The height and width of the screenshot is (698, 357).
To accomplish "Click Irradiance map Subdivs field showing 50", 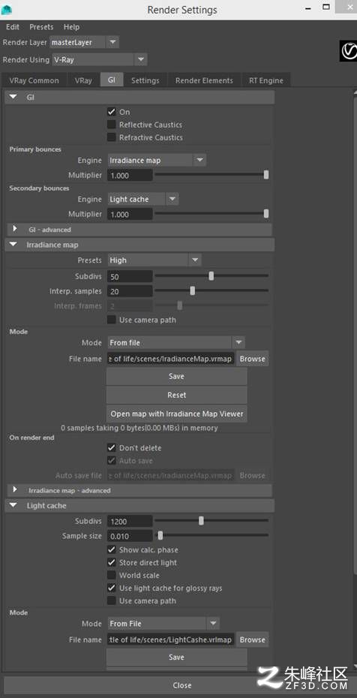I will (x=130, y=276).
